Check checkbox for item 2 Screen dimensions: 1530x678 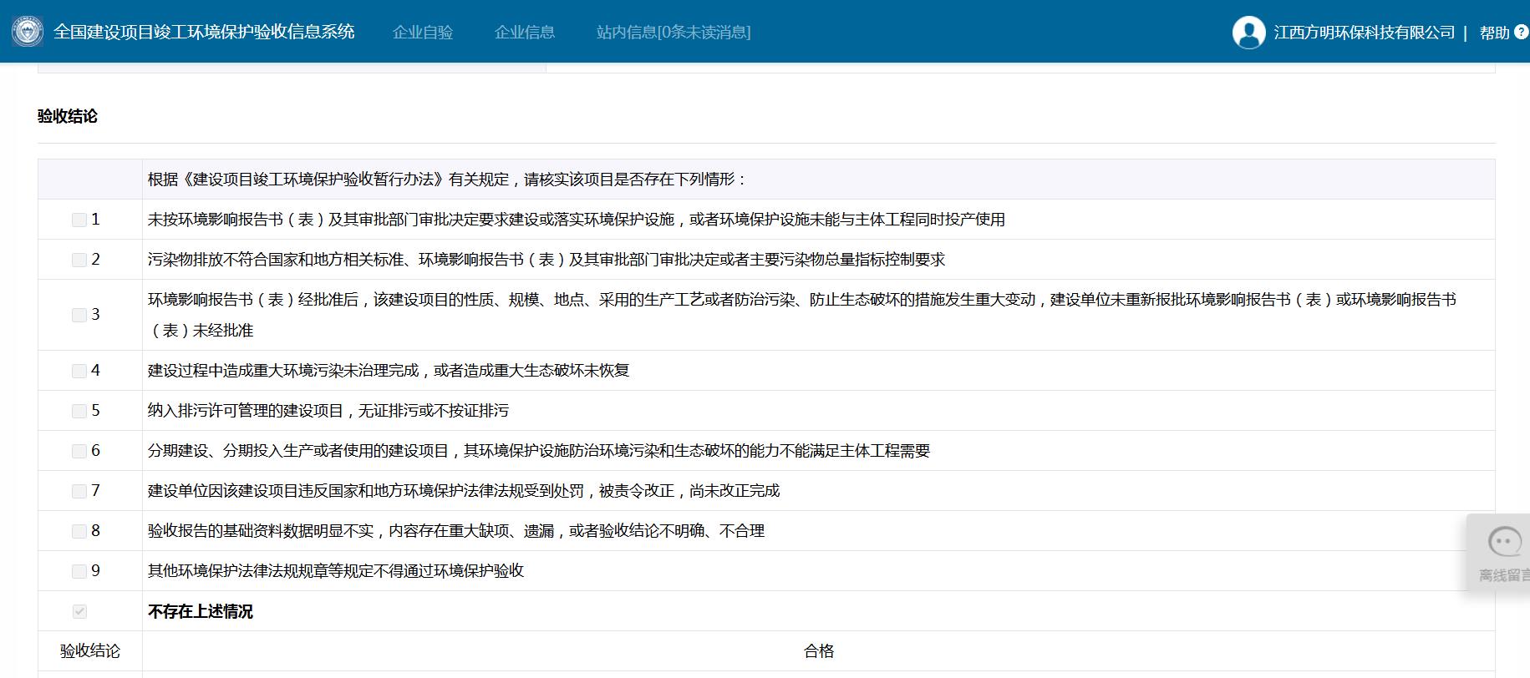pos(79,260)
